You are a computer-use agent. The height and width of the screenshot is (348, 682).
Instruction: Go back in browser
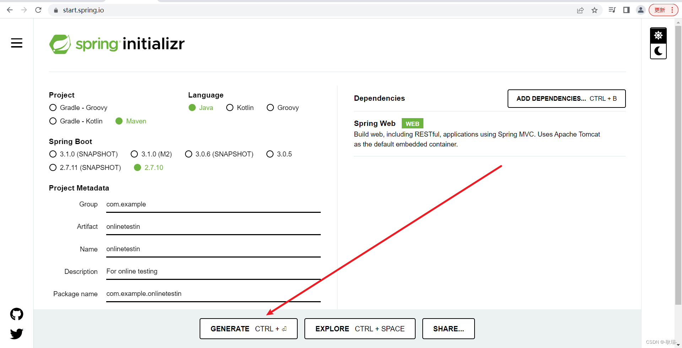click(10, 10)
